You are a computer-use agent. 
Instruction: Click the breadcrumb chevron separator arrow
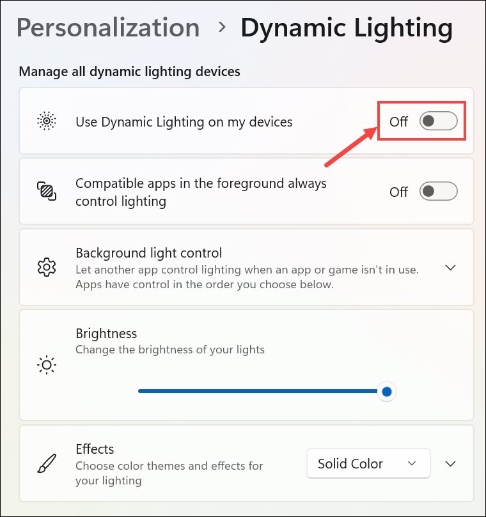point(223,27)
